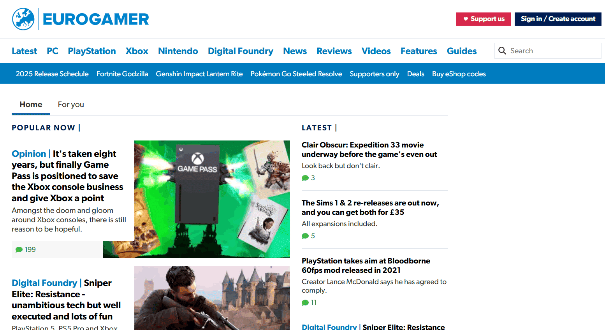Screen dimensions: 605x330
Task: Go to the PlayStation section
Action: (x=91, y=51)
